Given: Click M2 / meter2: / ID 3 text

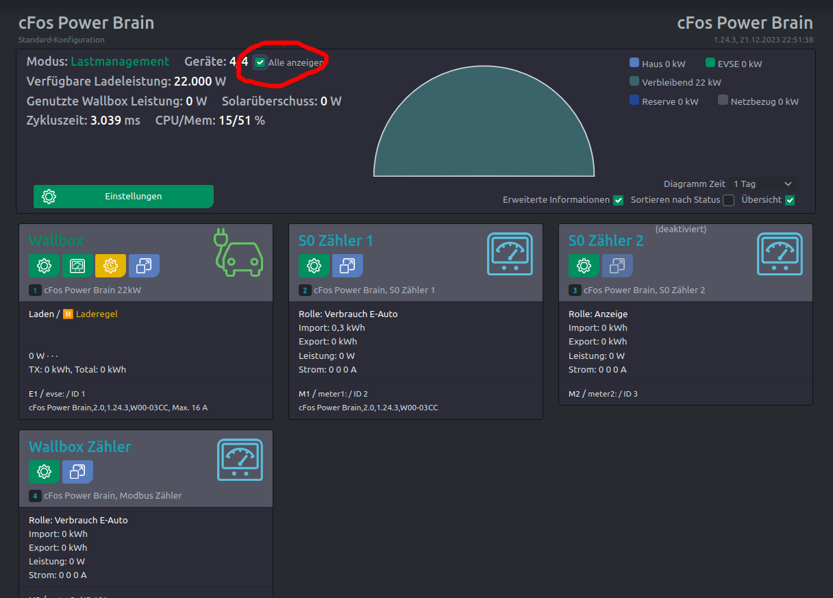Looking at the screenshot, I should coord(604,394).
